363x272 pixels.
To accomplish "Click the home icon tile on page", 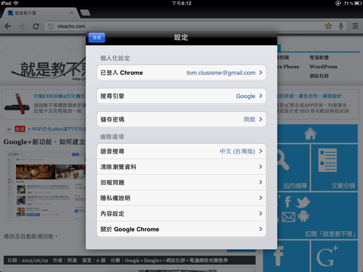I will pyautogui.click(x=310, y=134).
